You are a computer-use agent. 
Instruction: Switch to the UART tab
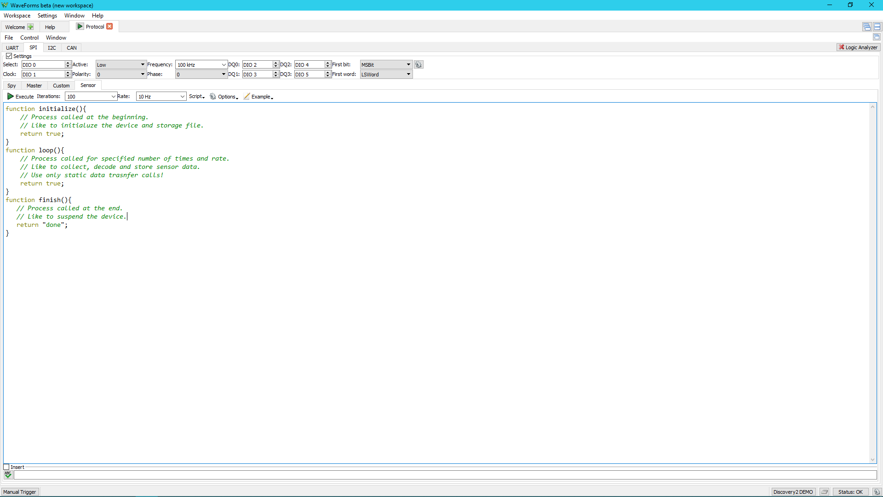click(x=12, y=48)
